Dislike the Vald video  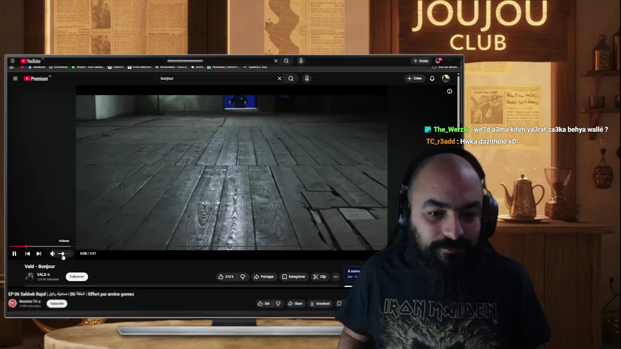pyautogui.click(x=243, y=277)
